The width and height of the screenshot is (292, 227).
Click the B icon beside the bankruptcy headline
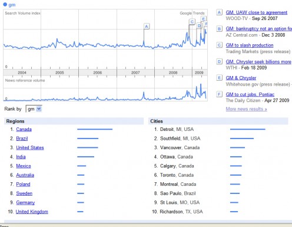click(219, 29)
